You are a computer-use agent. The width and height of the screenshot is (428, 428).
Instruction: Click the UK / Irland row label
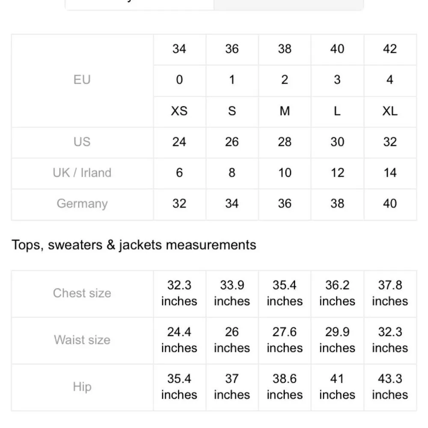(x=82, y=173)
